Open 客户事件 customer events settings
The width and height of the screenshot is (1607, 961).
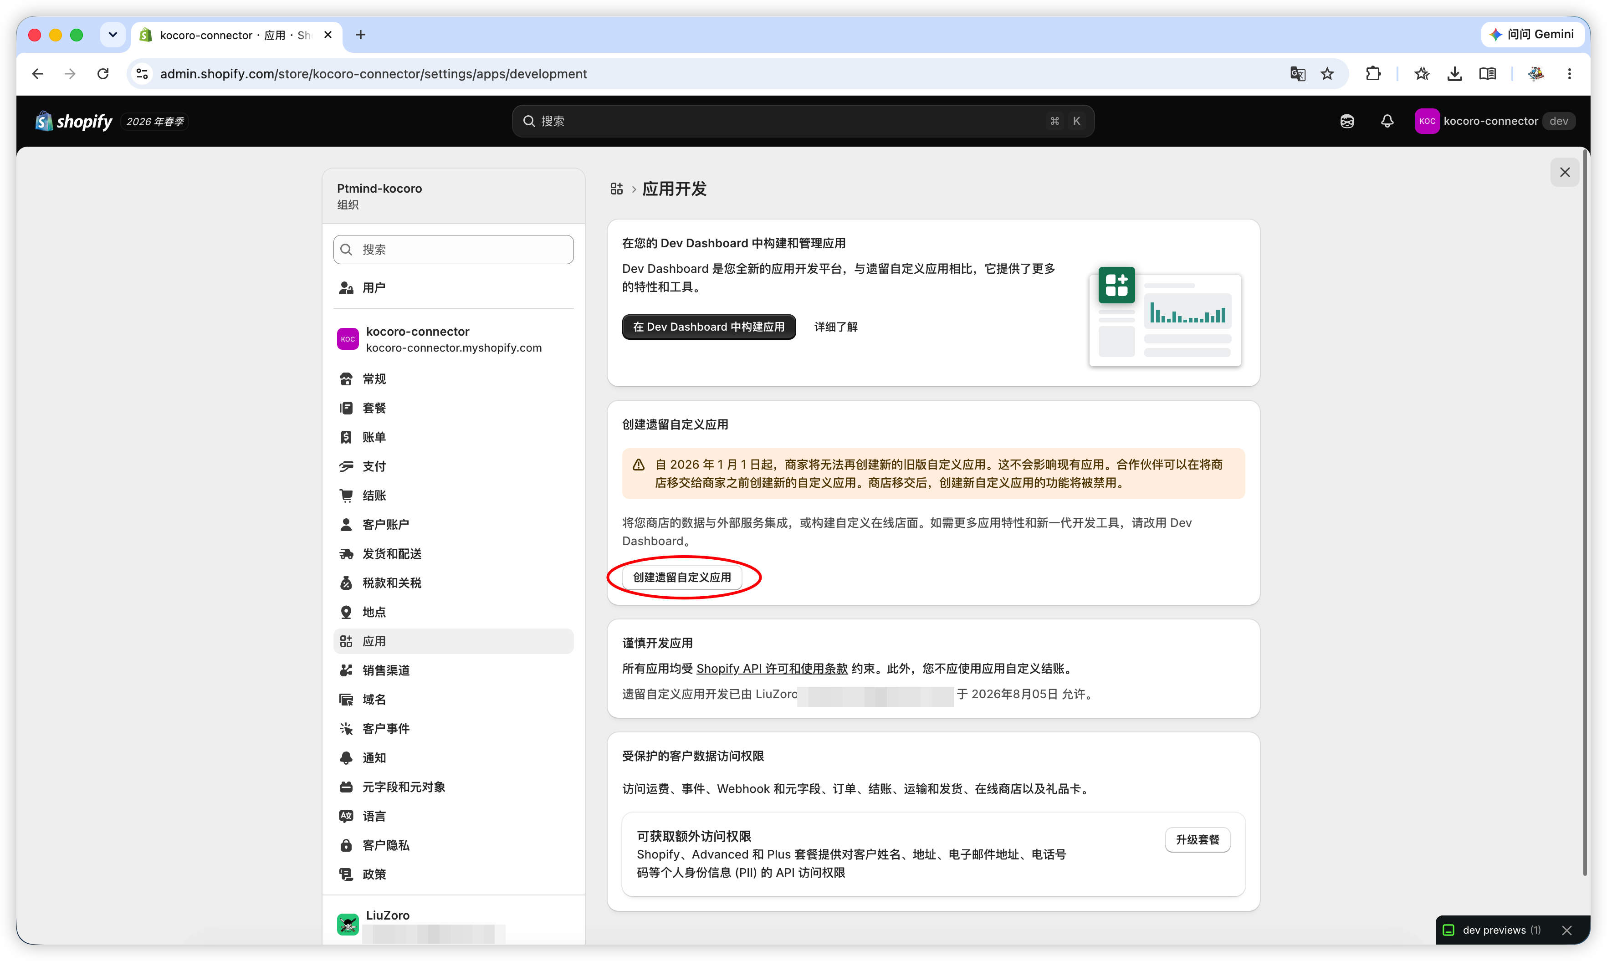pyautogui.click(x=453, y=729)
